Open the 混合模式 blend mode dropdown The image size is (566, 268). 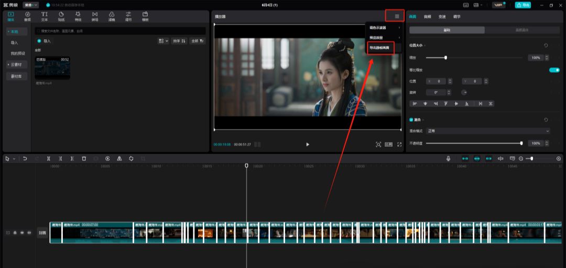pyautogui.click(x=488, y=131)
